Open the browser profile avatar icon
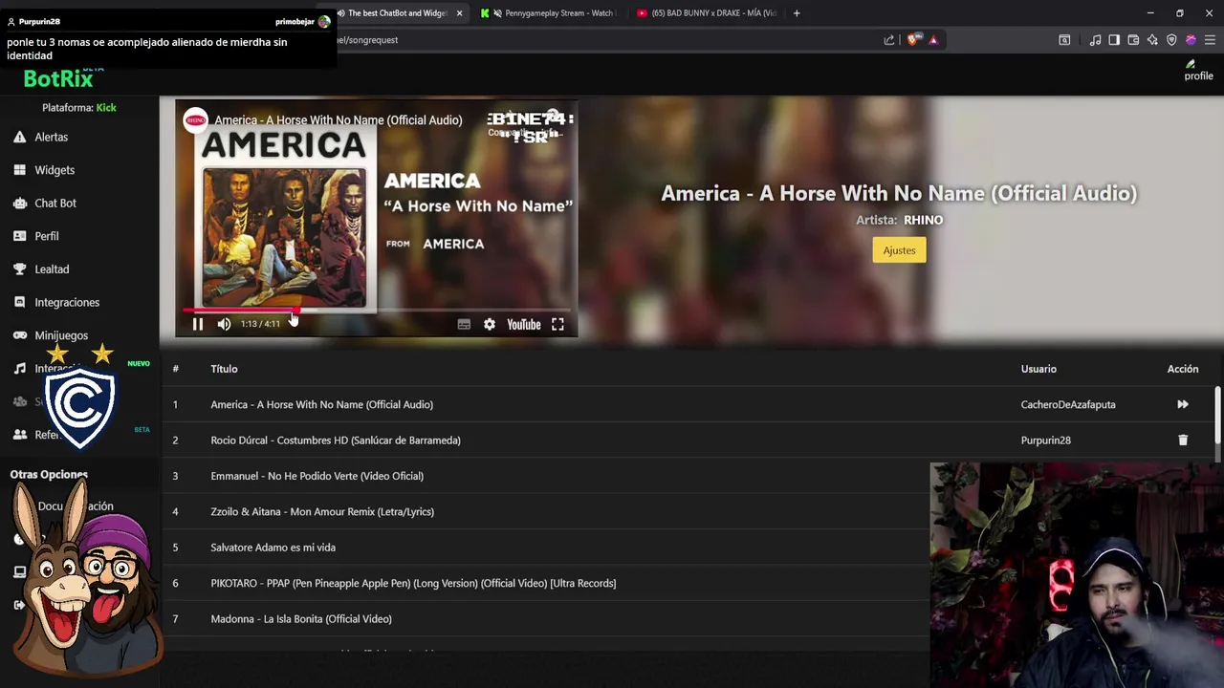Screen dimensions: 1224x688 [x=1191, y=40]
